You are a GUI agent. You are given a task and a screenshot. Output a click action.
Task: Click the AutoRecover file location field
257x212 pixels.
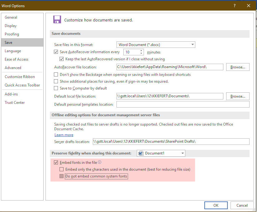coord(170,67)
